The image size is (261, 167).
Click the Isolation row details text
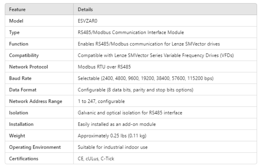[130, 113]
